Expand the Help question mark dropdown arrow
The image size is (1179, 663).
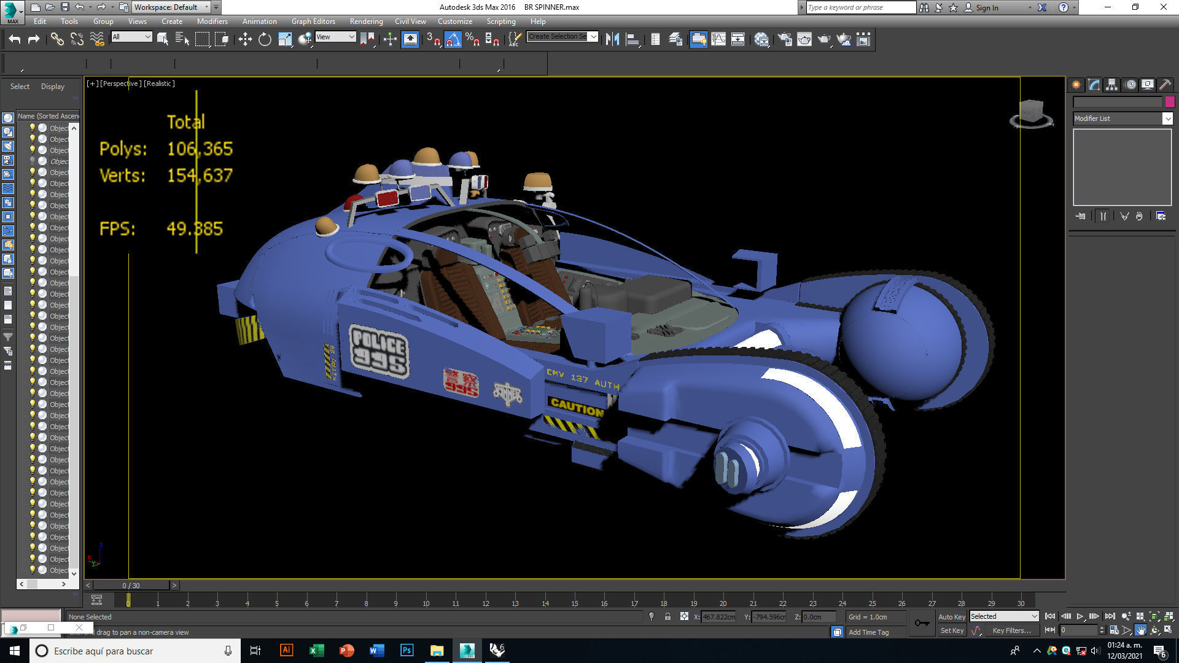pos(1074,7)
